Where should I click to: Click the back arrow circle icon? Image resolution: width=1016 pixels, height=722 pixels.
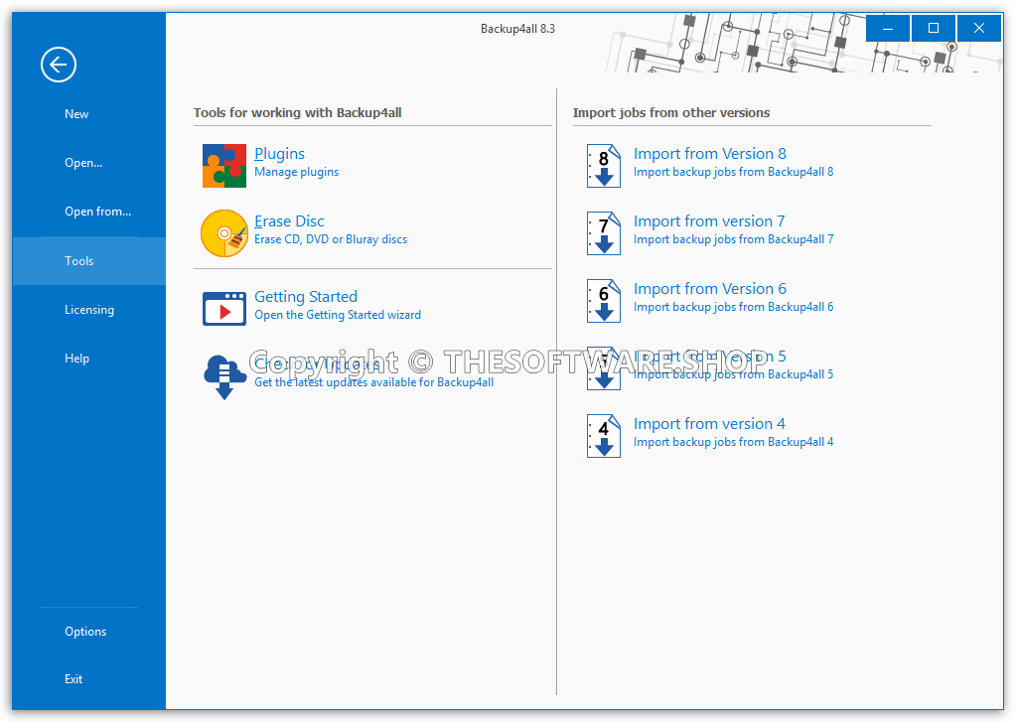(59, 65)
